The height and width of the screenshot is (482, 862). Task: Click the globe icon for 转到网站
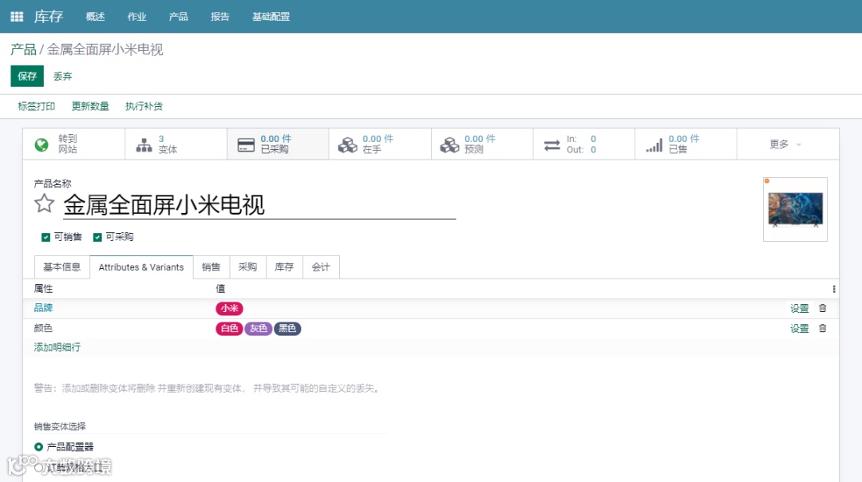[42, 144]
